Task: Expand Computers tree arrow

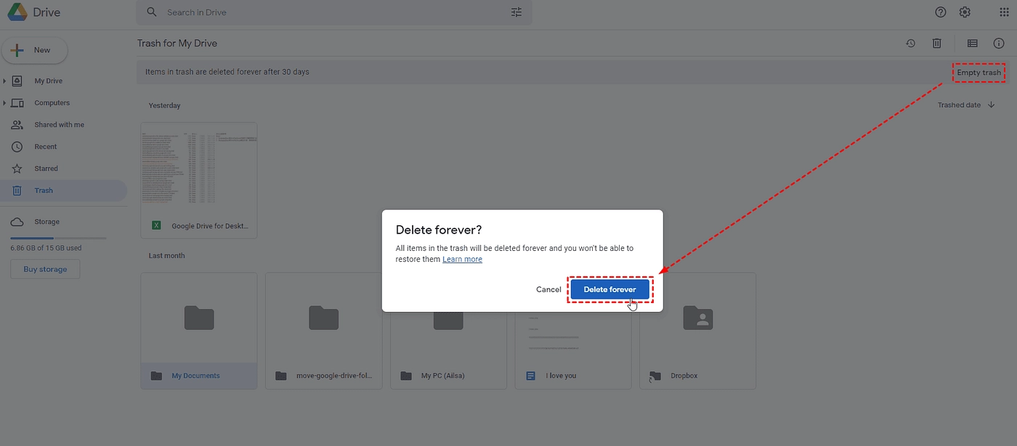Action: pyautogui.click(x=4, y=103)
